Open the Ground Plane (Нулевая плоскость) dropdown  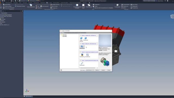55,5
